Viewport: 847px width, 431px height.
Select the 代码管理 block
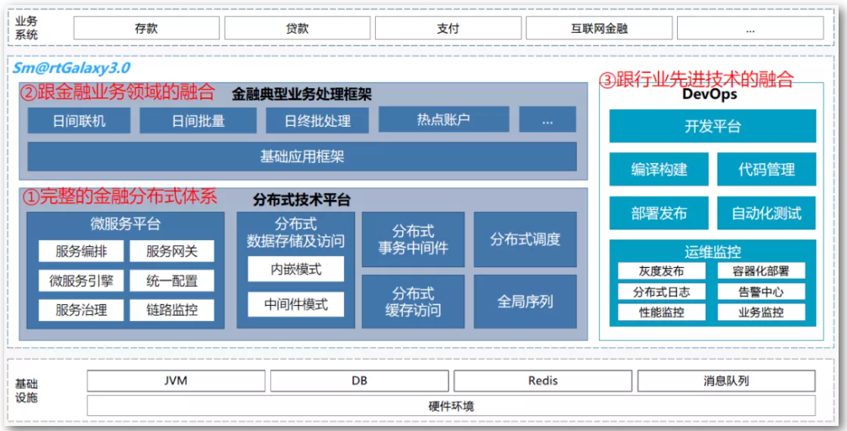click(x=766, y=170)
